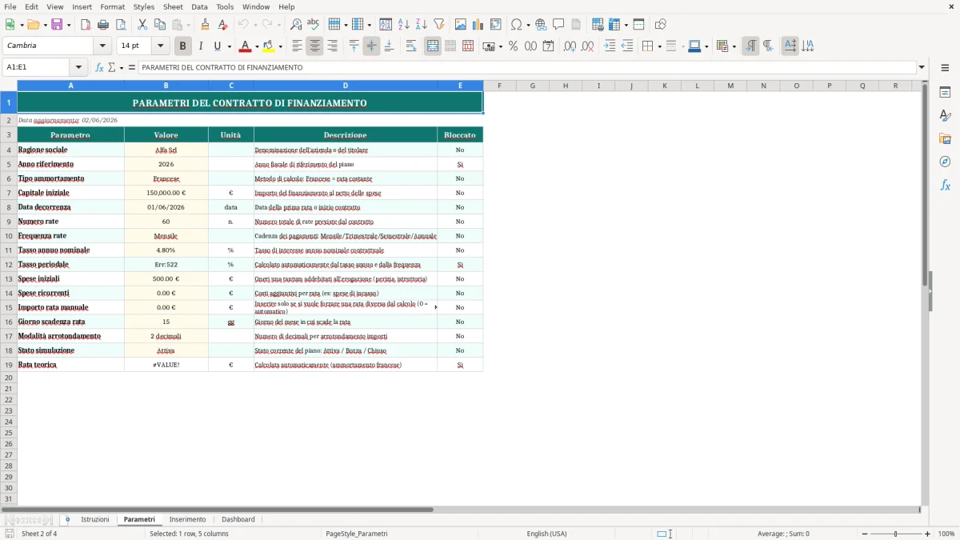Toggle Wrap Text
Image resolution: width=960 pixels, height=540 pixels.
[411, 46]
